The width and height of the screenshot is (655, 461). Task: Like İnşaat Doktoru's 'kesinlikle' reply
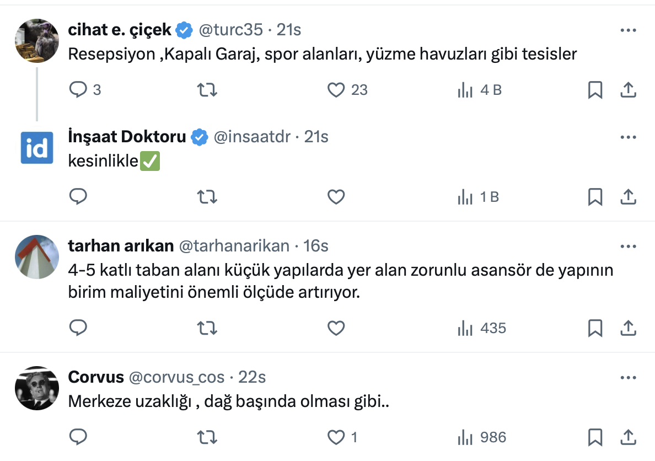(x=336, y=197)
